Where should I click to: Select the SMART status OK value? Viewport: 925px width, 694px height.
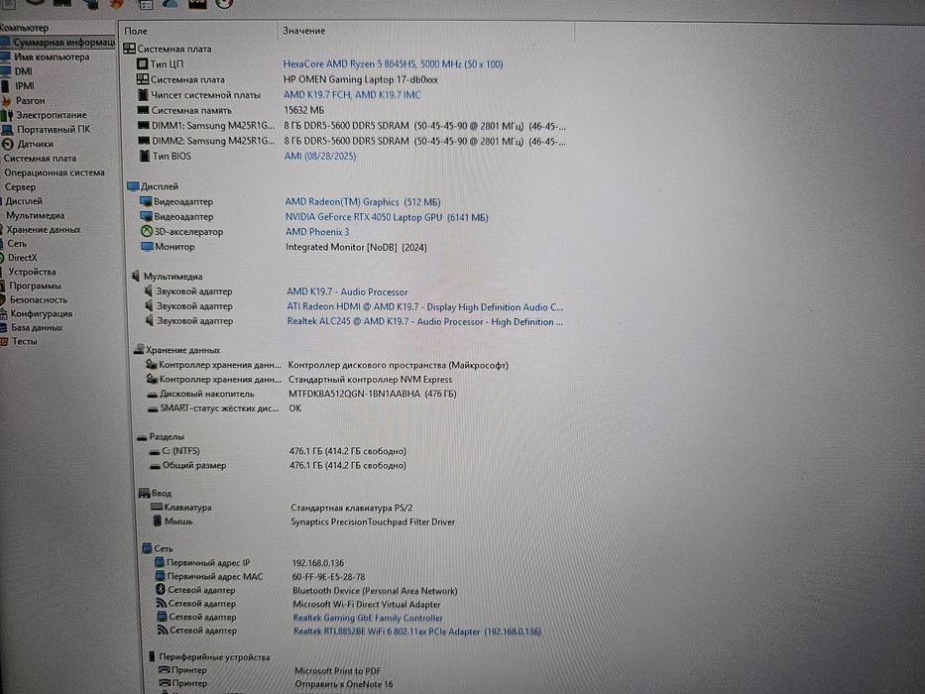click(295, 408)
